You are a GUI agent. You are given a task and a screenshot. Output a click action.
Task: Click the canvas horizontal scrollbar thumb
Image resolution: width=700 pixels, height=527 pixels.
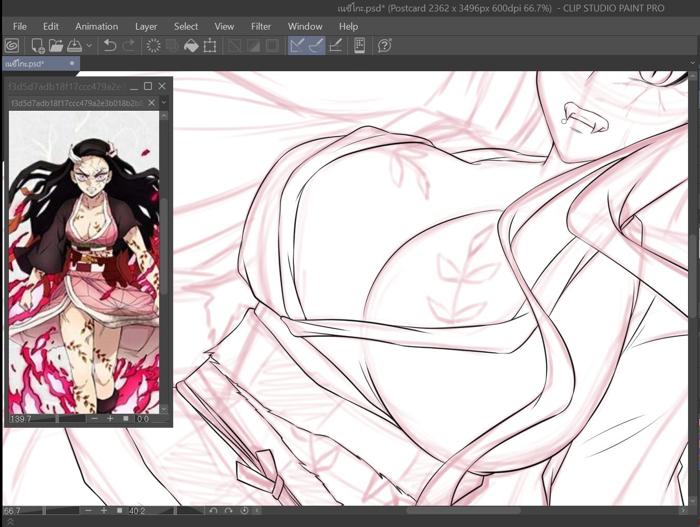463,511
